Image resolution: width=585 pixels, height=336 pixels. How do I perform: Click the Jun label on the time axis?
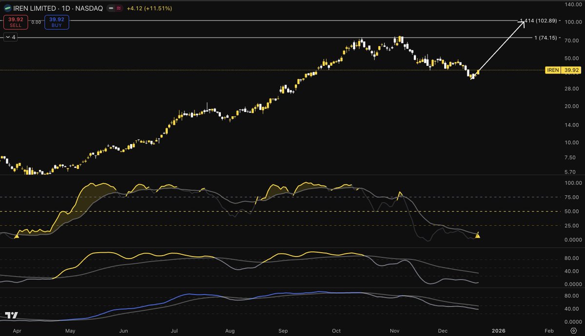click(x=123, y=330)
